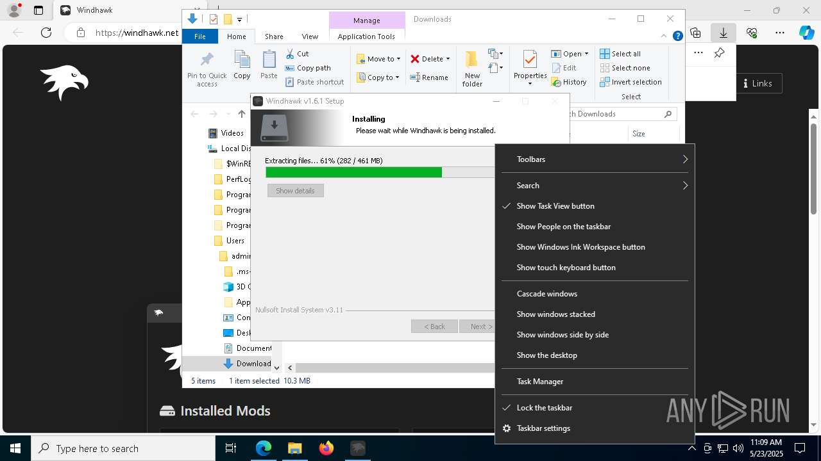821x461 pixels.
Task: Switch to Application Tools tab
Action: click(366, 36)
